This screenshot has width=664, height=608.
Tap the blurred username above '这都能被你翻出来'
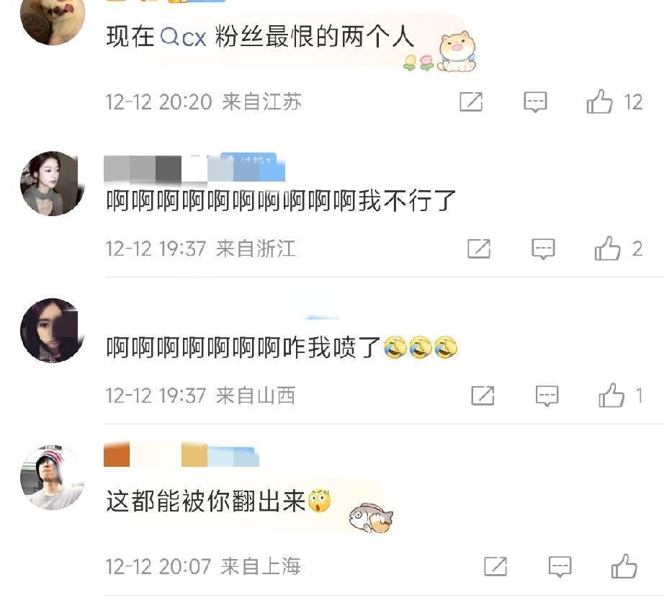pos(181,455)
